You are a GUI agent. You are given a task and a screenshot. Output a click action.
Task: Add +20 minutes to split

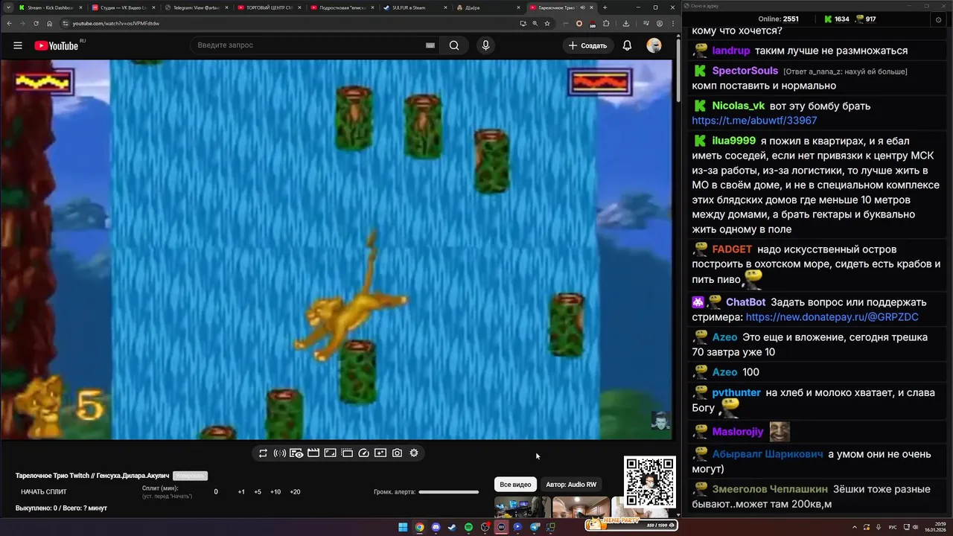[295, 492]
